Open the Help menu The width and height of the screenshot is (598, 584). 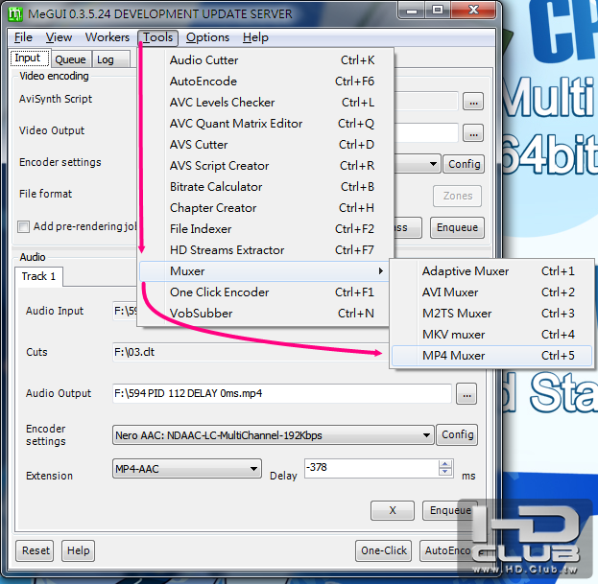coord(255,37)
